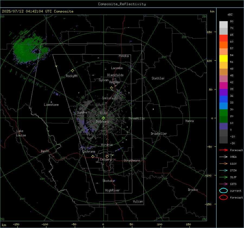
Task: Select the yellow diamond marker below Cochrane
Action: coord(93,156)
